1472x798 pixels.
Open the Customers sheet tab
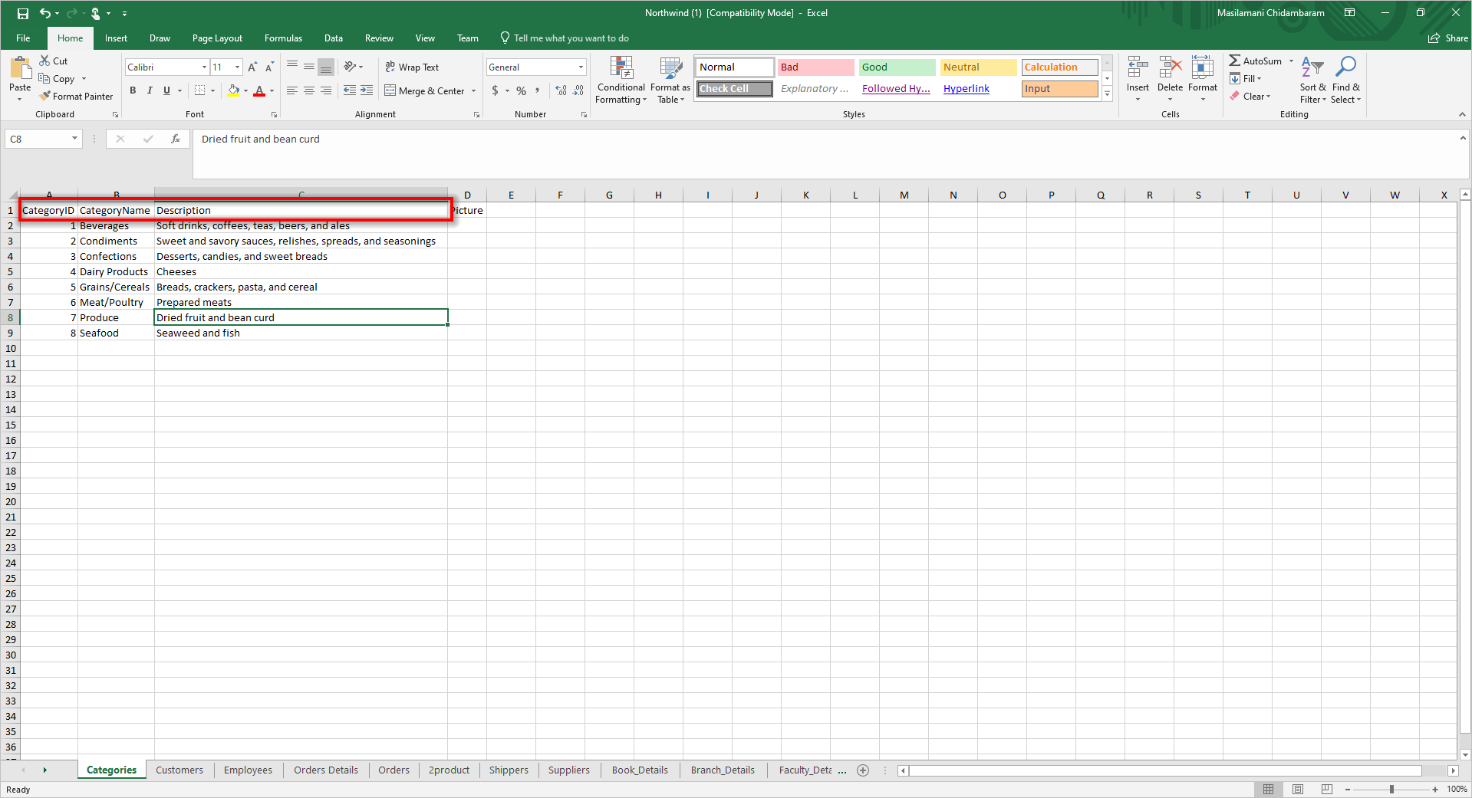tap(179, 770)
